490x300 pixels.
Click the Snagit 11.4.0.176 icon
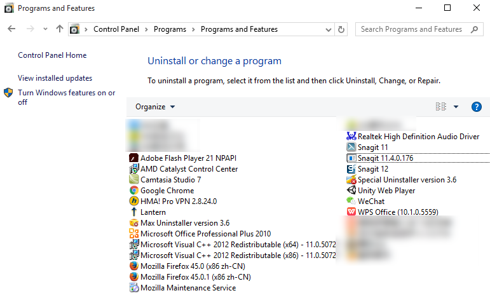[x=351, y=158]
